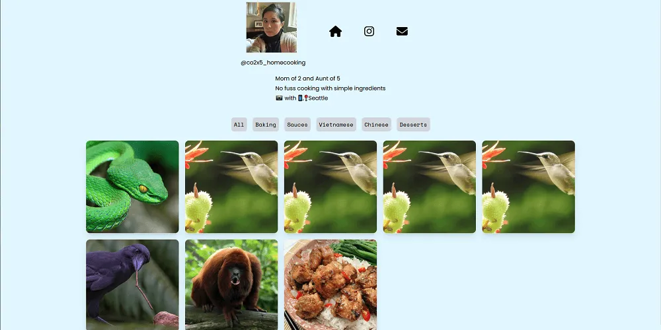
Task: Filter recipes by Sauces
Action: click(x=297, y=125)
